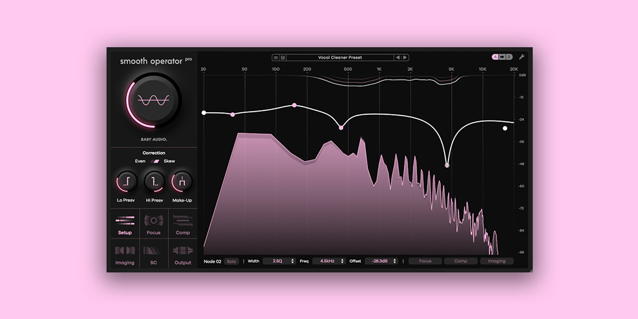The height and width of the screenshot is (319, 638).
Task: Click the Even label
Action: (x=140, y=161)
